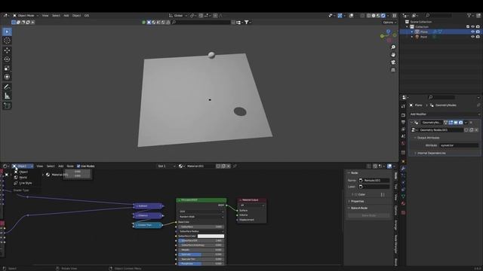Click the Material Output node header
The width and height of the screenshot is (483, 271).
pos(251,200)
